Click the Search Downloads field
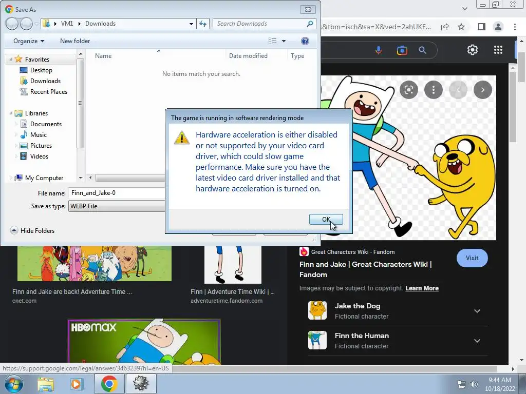This screenshot has width=526, height=394. point(265,24)
